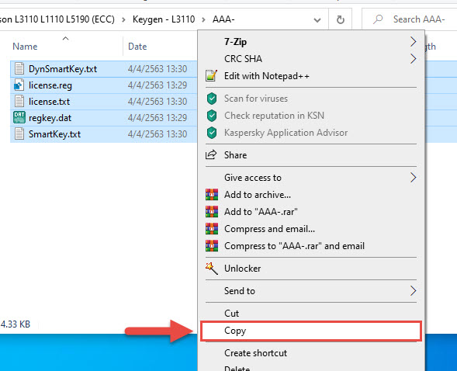
Task: Click the license.reg registry file icon
Action: (x=19, y=85)
